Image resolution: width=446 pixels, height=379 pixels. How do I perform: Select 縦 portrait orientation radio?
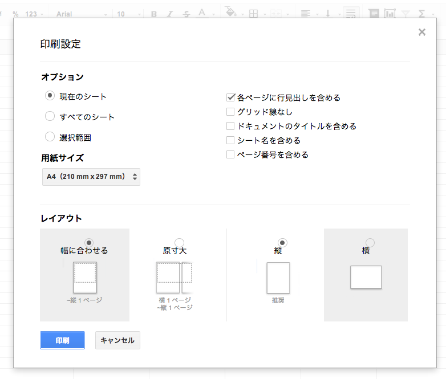[282, 243]
